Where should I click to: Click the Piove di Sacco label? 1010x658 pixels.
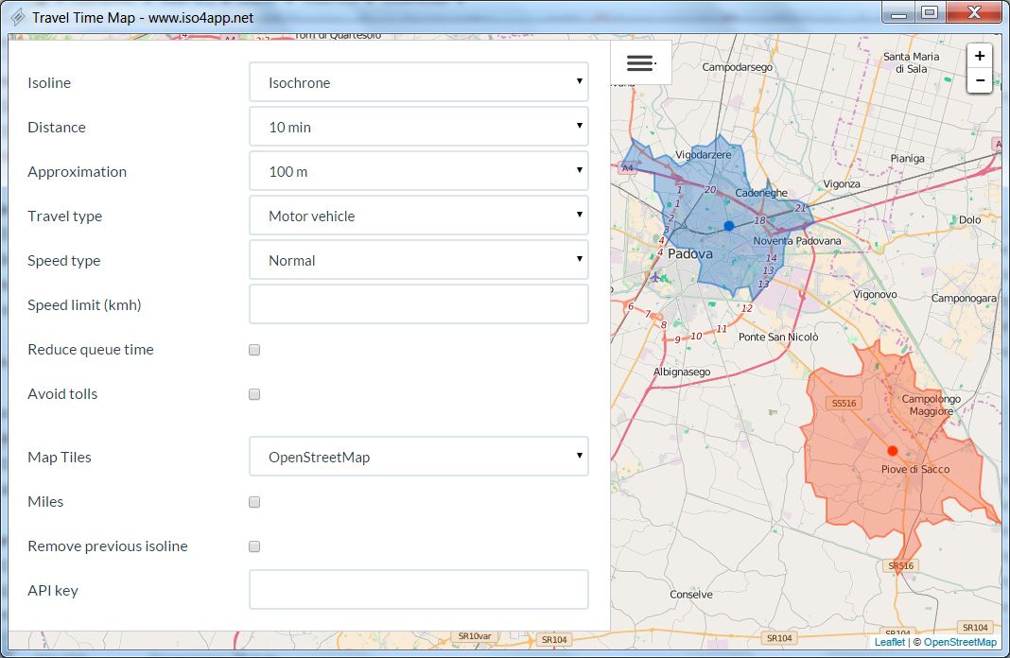[x=915, y=469]
